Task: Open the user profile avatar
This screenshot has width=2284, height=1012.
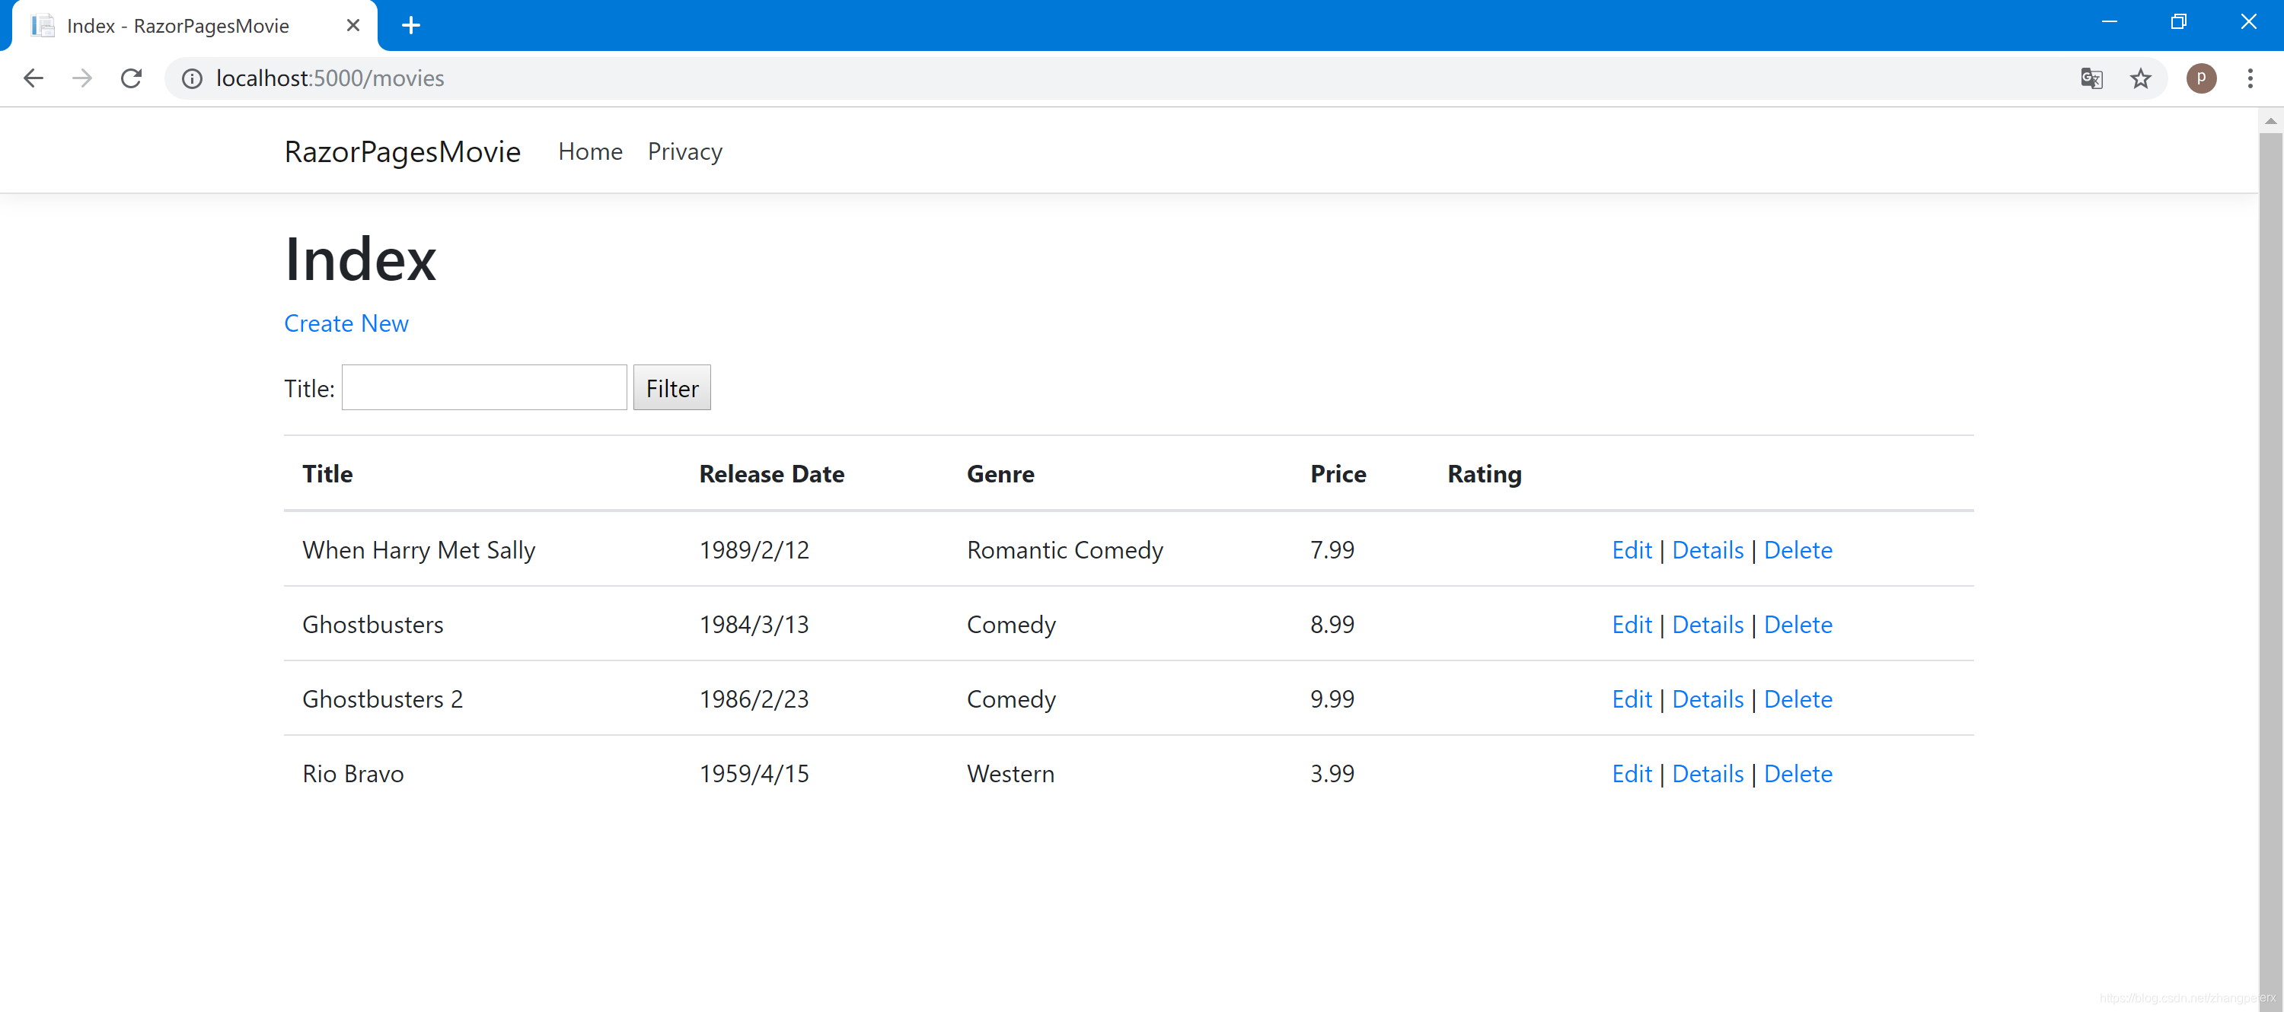Action: coord(2201,78)
